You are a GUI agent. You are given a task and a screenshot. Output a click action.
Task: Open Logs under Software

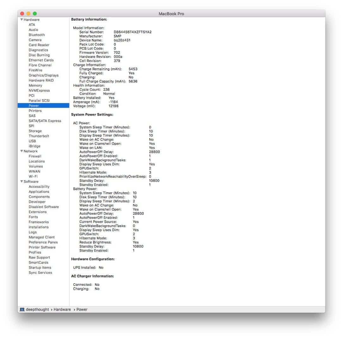pyautogui.click(x=33, y=232)
